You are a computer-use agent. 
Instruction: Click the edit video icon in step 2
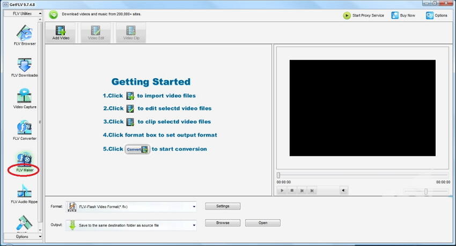pyautogui.click(x=130, y=109)
